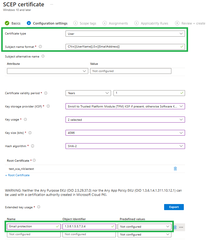The height and width of the screenshot is (244, 209).
Task: Click the Export button
Action: [x=174, y=207]
